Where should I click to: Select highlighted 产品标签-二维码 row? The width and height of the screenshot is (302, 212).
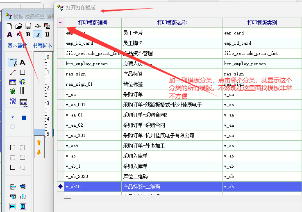coord(179,187)
